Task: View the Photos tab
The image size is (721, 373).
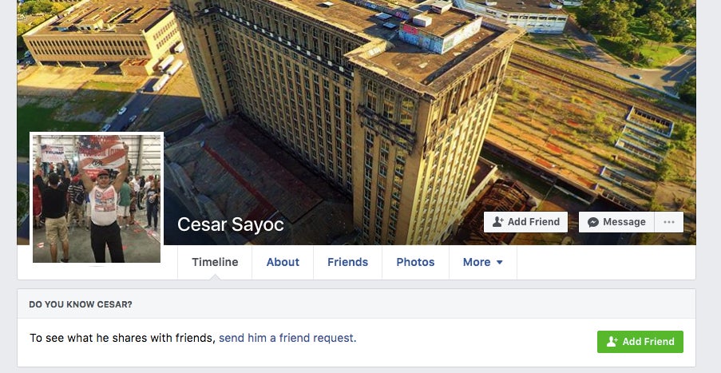Action: pos(415,262)
